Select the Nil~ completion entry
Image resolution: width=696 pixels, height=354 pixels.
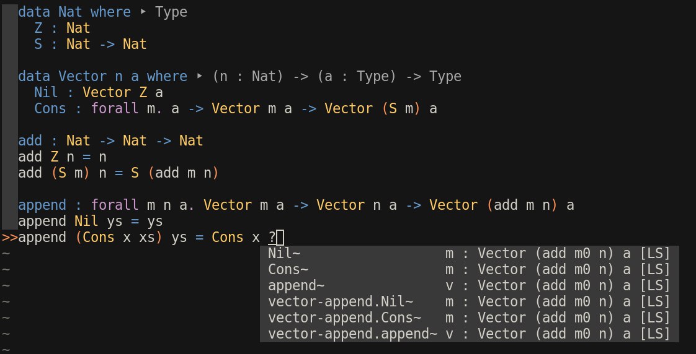(x=469, y=254)
